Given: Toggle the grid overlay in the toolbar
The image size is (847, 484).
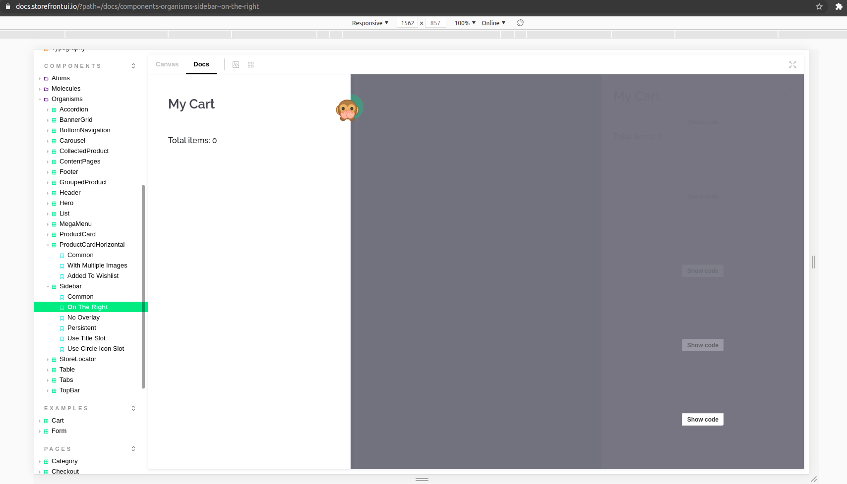Looking at the screenshot, I should tap(250, 64).
